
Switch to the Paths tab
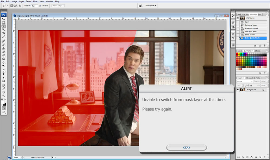(258, 78)
